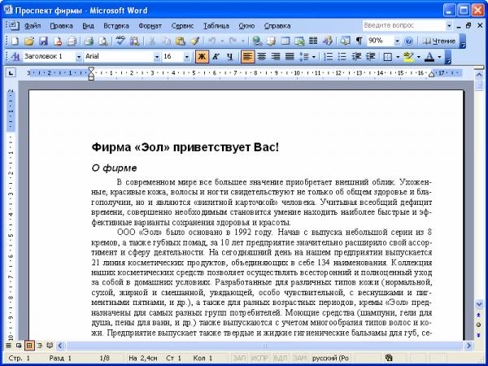This screenshot has height=366, width=488.
Task: Paste from clipboard icon
Action: click(x=181, y=41)
